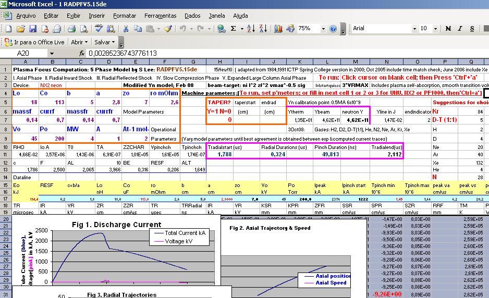The image size is (489, 298).
Task: Select Tradialend value 2,112
Action: 386,154
